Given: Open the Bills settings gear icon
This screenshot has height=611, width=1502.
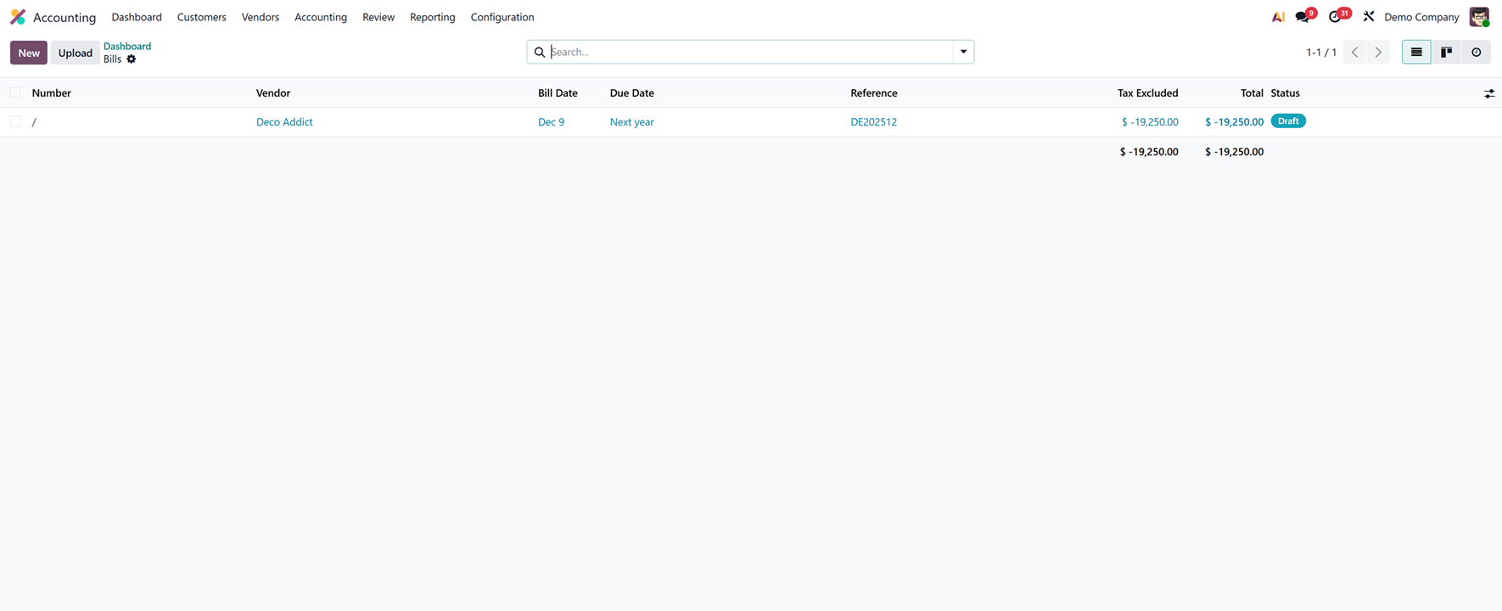Looking at the screenshot, I should tap(132, 59).
